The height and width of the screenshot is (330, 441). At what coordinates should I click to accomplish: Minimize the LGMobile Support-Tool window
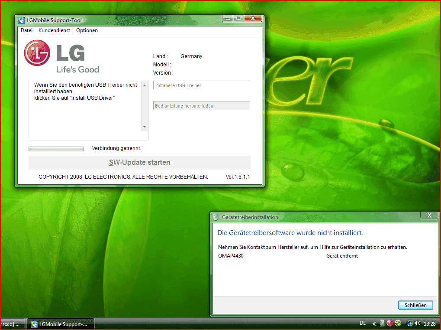[x=228, y=19]
